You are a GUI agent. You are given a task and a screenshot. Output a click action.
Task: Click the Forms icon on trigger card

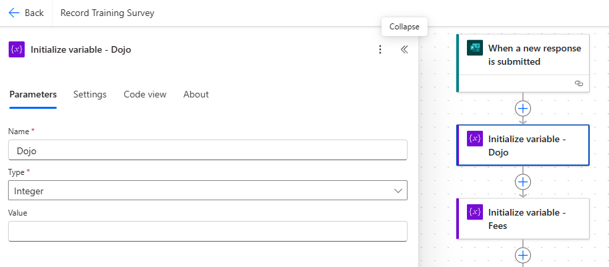[x=474, y=48]
